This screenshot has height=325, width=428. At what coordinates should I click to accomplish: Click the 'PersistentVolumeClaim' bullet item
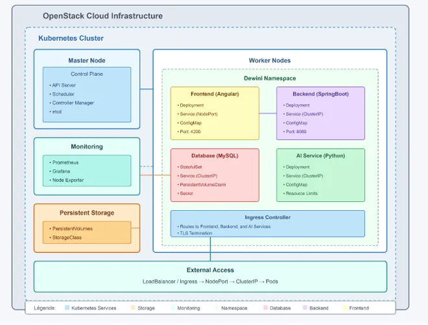[202, 185]
